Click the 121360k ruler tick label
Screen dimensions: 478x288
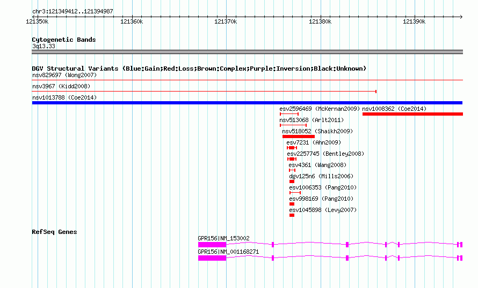132,21
